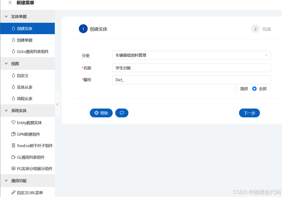Screen dimensions: 282x197
Task: Collapse the 通用功能 group chevron
Action: tap(6, 180)
